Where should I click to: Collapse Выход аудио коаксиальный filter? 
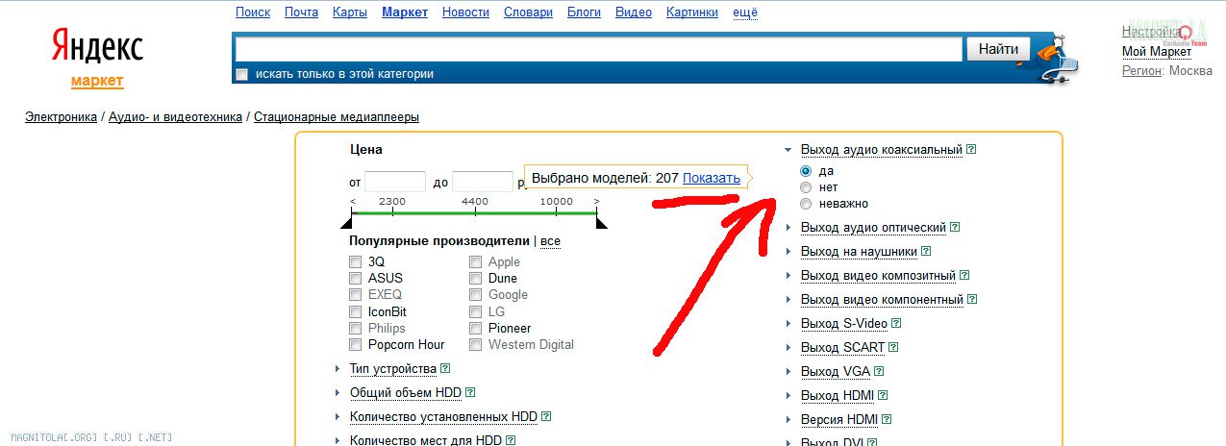pyautogui.click(x=788, y=150)
